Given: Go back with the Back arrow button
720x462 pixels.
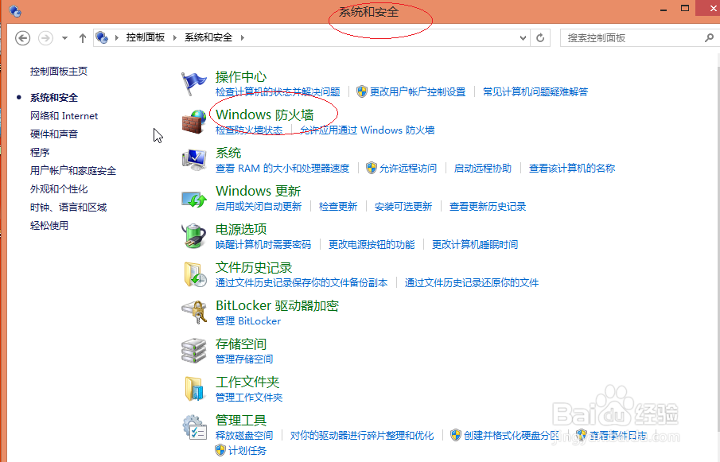Looking at the screenshot, I should click(x=23, y=37).
